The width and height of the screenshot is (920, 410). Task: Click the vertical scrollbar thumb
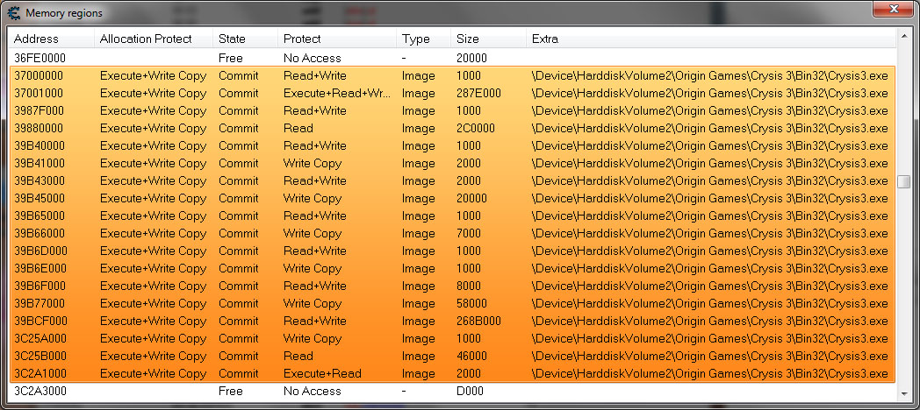(x=903, y=182)
